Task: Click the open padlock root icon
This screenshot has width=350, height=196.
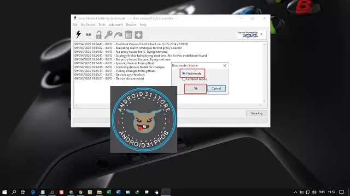Action: click(x=98, y=35)
